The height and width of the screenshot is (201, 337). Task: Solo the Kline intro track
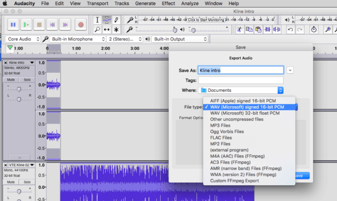[x=27, y=80]
